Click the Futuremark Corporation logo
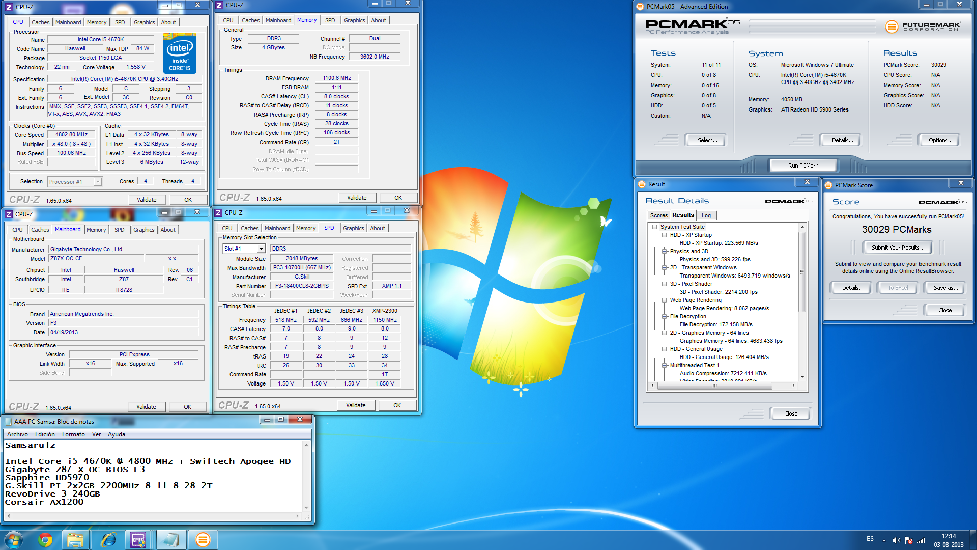The image size is (977, 550). [923, 26]
